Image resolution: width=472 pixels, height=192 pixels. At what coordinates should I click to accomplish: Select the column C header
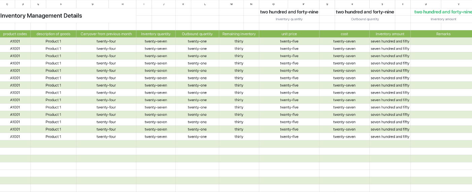click(7, 4)
